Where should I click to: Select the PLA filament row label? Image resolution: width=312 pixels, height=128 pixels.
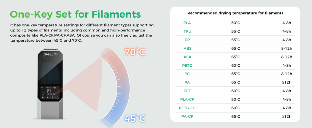pyautogui.click(x=187, y=23)
